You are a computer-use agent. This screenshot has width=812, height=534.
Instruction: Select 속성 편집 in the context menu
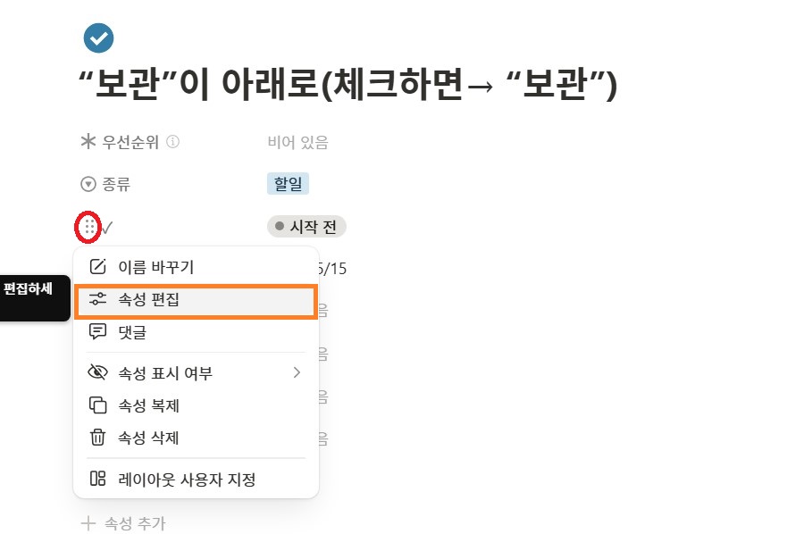pos(148,300)
